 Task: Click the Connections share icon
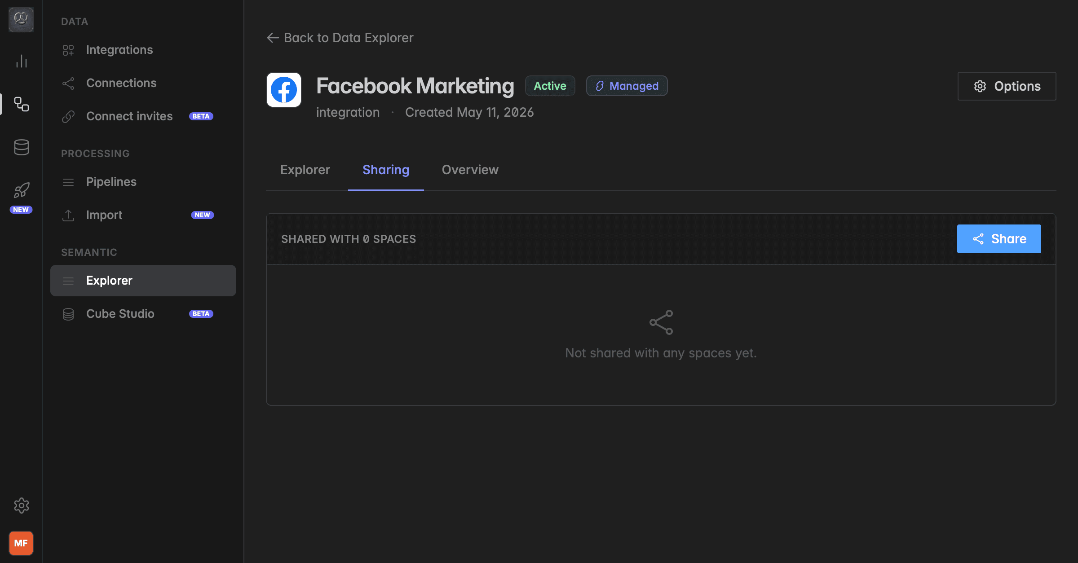68,83
